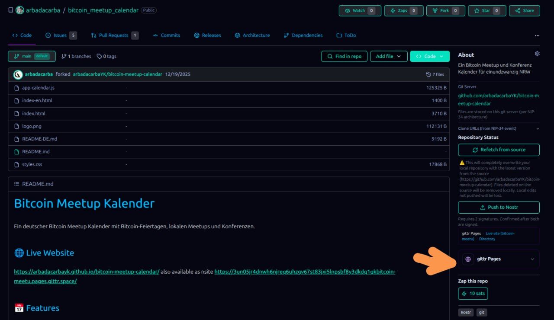Click file icon next to README-DE.md
The image size is (554, 320).
[x=17, y=139]
